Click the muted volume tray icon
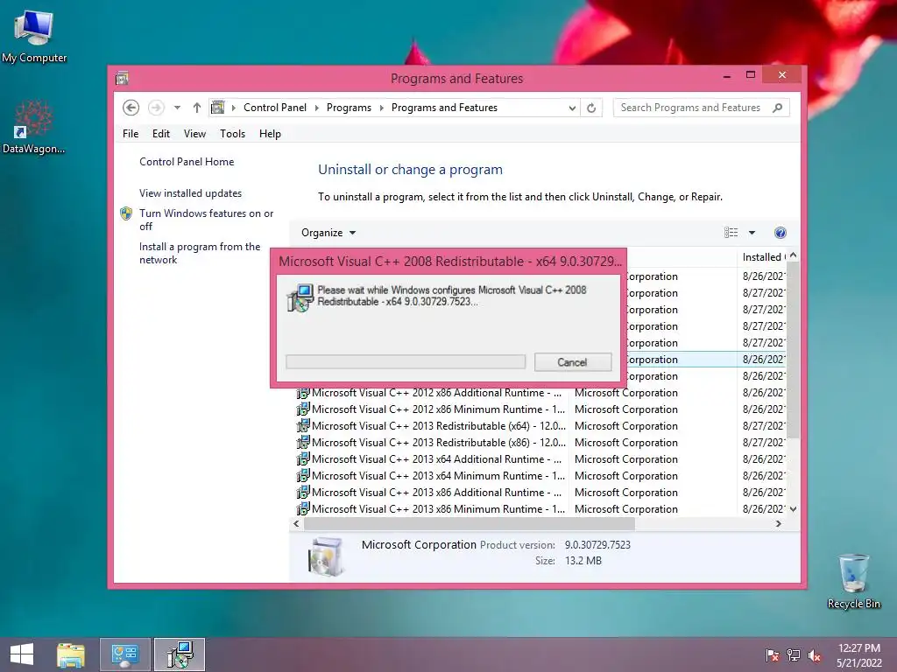The height and width of the screenshot is (672, 897). point(815,655)
